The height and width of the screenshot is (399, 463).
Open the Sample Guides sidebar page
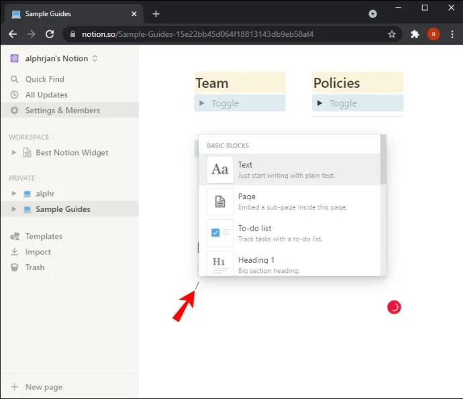point(63,209)
